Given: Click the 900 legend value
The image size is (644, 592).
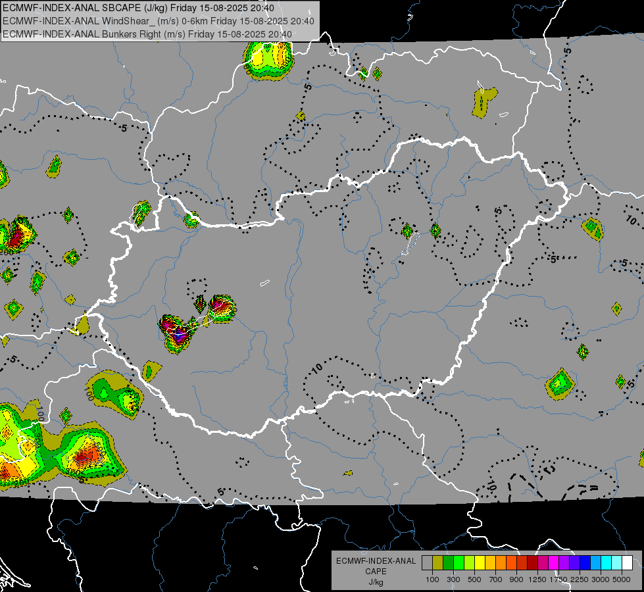Looking at the screenshot, I should 516,580.
